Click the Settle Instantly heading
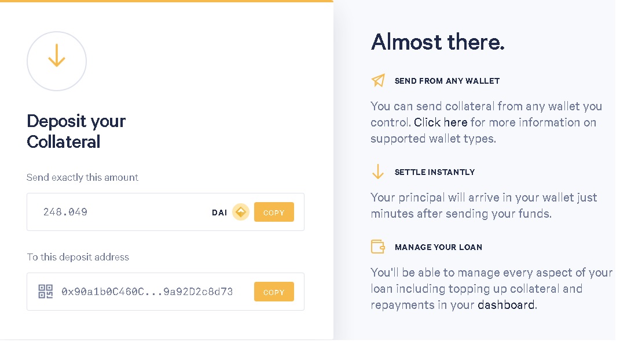 (435, 172)
